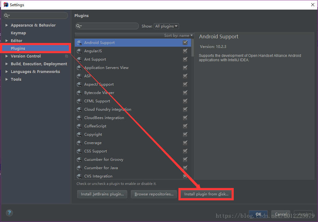This screenshot has width=318, height=222.
Task: Click the Version Control project-level icon
Action: tap(66, 56)
